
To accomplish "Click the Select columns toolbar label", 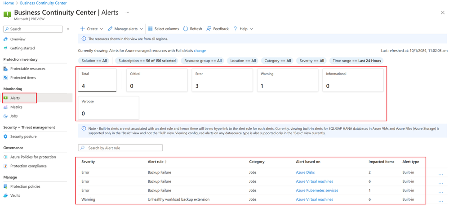I will [x=167, y=29].
